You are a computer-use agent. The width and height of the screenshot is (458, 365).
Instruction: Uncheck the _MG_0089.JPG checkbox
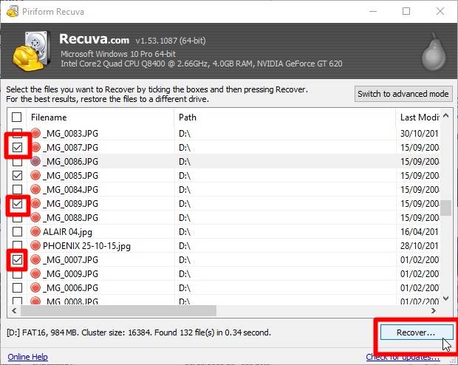tap(17, 203)
